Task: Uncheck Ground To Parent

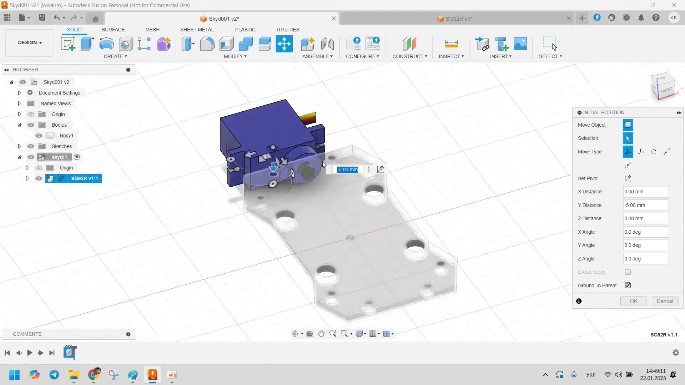Action: click(x=628, y=285)
